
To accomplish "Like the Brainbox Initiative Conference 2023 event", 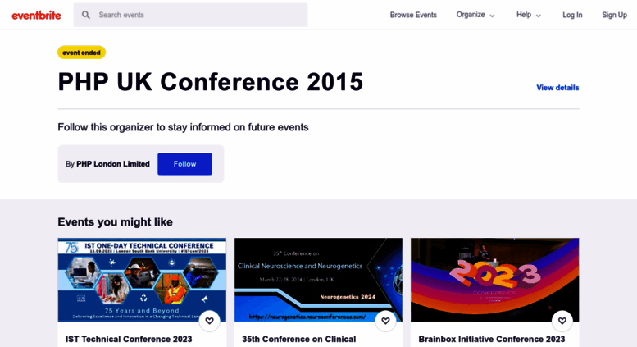I will point(562,321).
